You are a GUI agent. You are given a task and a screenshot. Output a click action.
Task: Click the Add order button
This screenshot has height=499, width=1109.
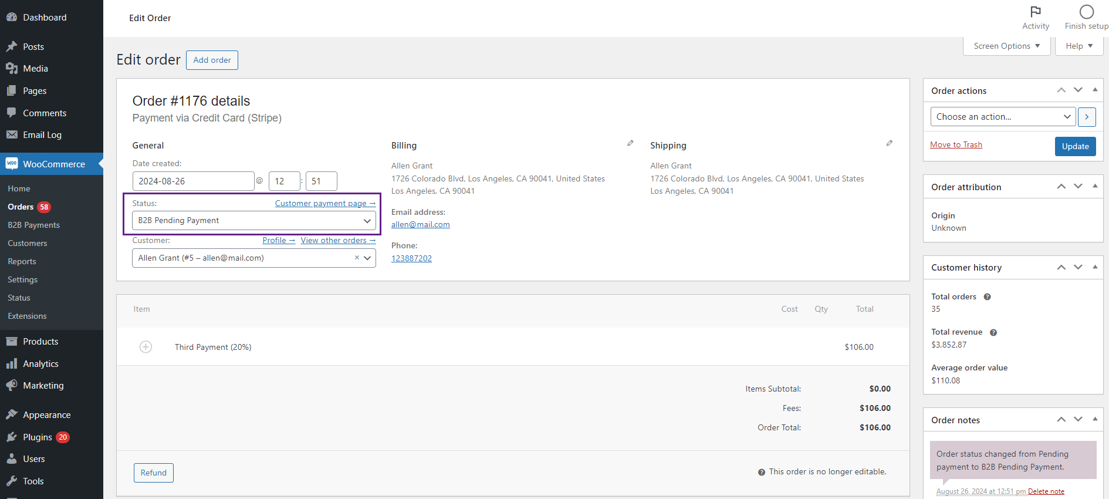pyautogui.click(x=212, y=60)
